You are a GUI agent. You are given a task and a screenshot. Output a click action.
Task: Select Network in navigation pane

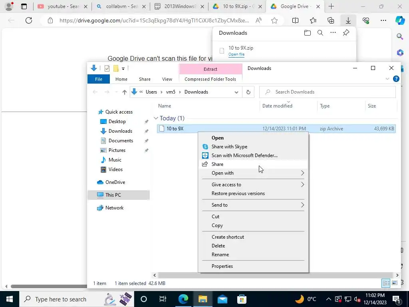114,208
